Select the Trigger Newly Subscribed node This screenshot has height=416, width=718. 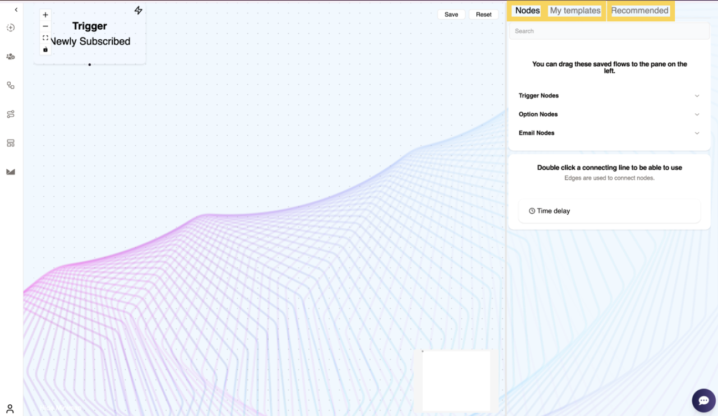(x=90, y=34)
